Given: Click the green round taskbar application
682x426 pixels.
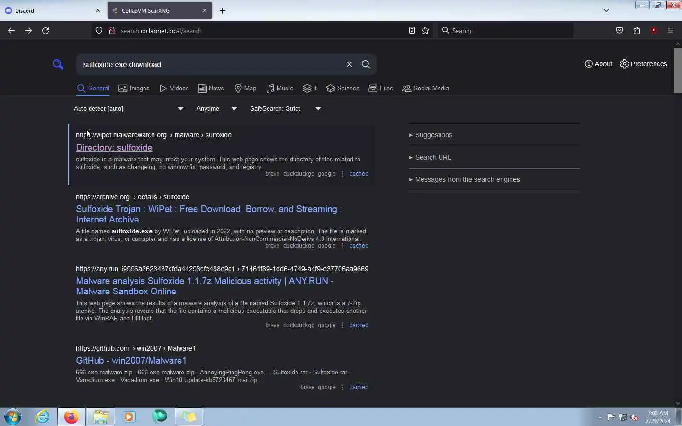Looking at the screenshot, I should (x=160, y=417).
